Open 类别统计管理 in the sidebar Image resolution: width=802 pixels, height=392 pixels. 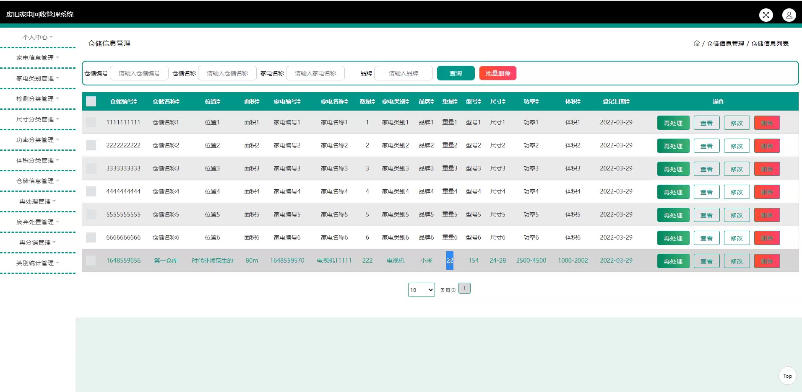click(37, 263)
